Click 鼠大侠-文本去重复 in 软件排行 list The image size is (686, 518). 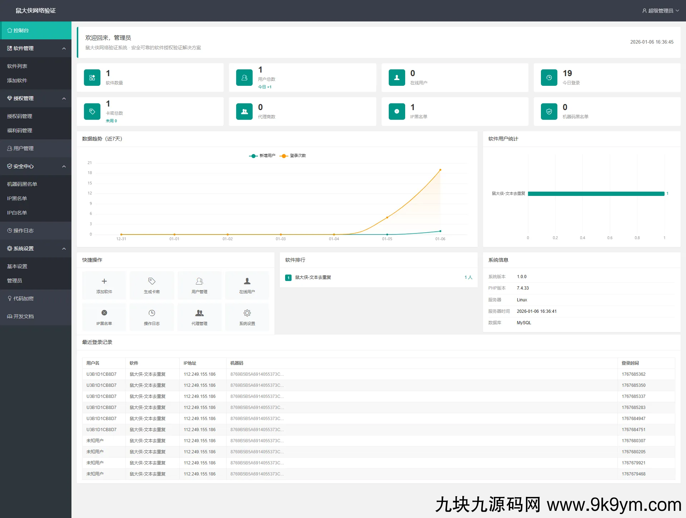click(313, 277)
